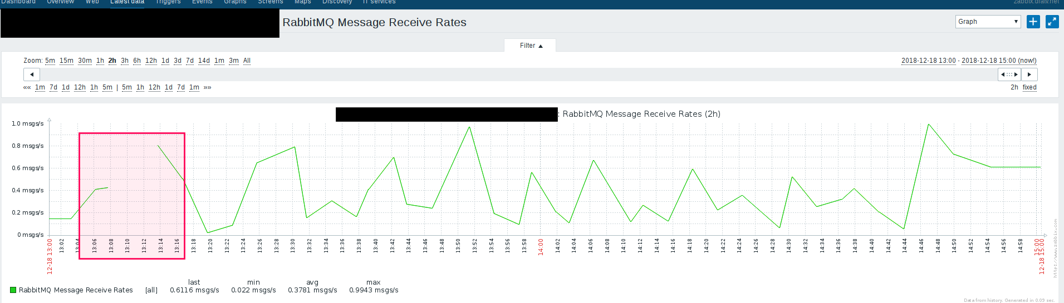This screenshot has width=1064, height=303.
Task: Click the time slider handle with arrows
Action: click(1009, 74)
